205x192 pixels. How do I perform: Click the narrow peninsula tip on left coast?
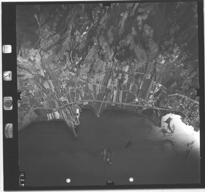click(76, 133)
